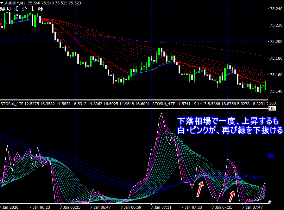Screen dimensions: 284x210
Task: Click the 7 Jan 07:47 time label
Action: [x=252, y=207]
